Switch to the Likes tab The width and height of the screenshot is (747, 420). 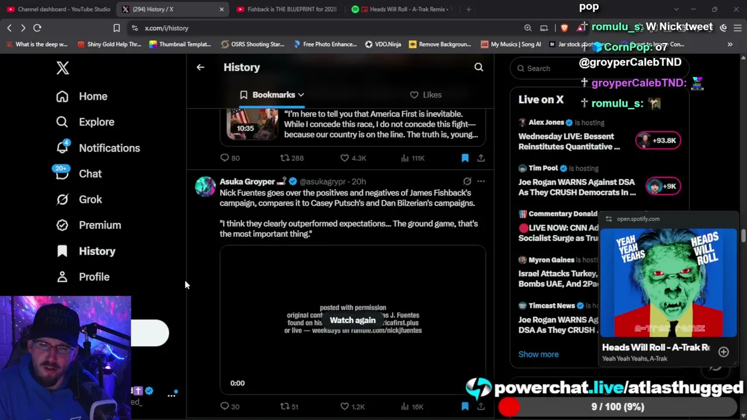click(425, 94)
